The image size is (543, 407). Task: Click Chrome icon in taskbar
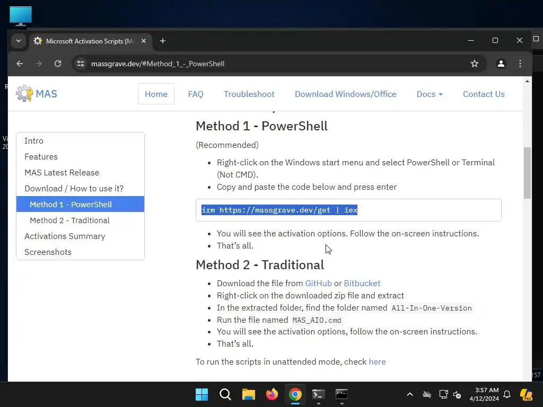295,394
